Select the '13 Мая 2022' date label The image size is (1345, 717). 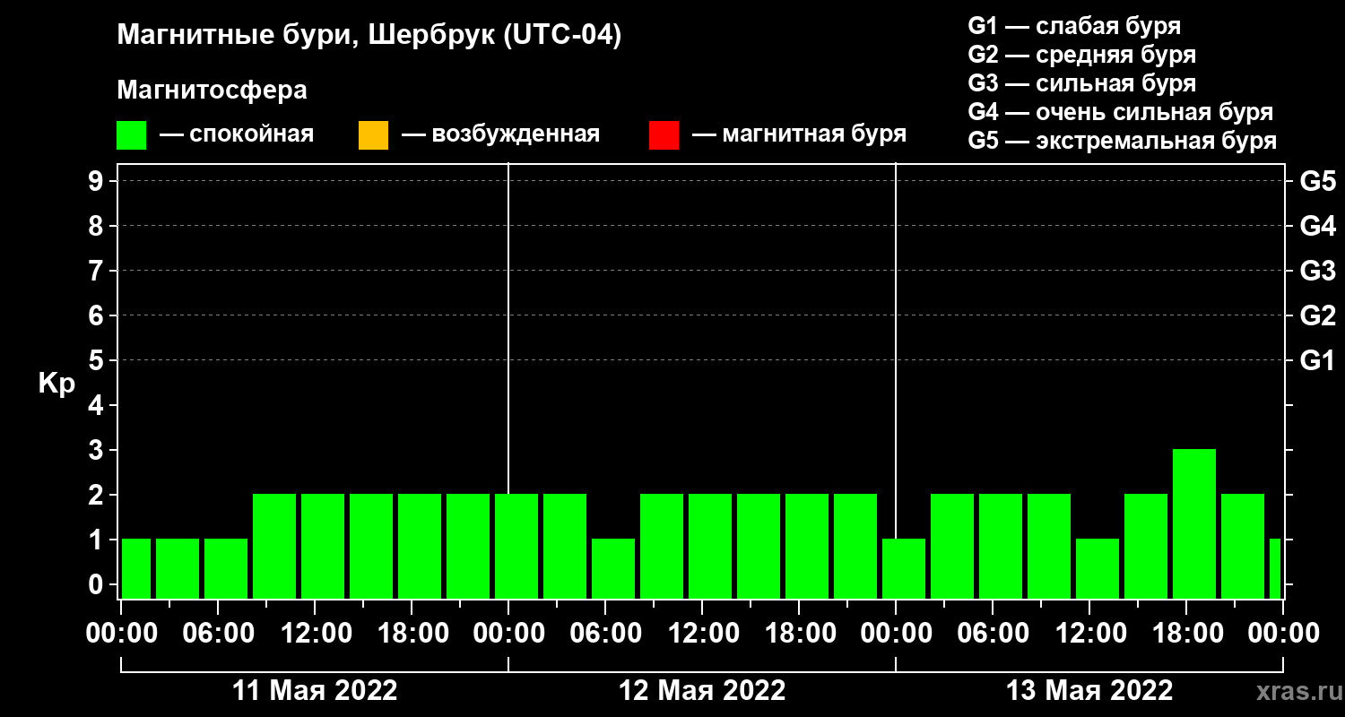click(1089, 691)
